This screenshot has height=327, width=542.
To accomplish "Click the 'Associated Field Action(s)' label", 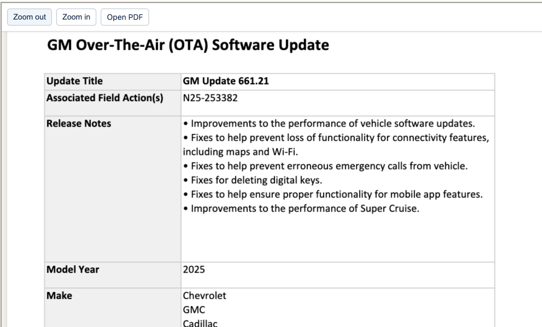I will pos(105,98).
